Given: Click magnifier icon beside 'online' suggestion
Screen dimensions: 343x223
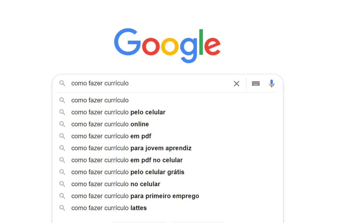Looking at the screenshot, I should click(x=62, y=124).
